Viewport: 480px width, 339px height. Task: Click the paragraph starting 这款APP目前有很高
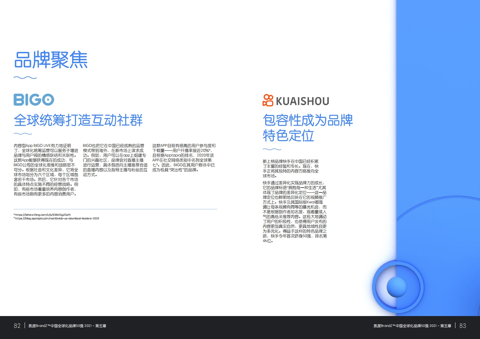[x=184, y=158]
